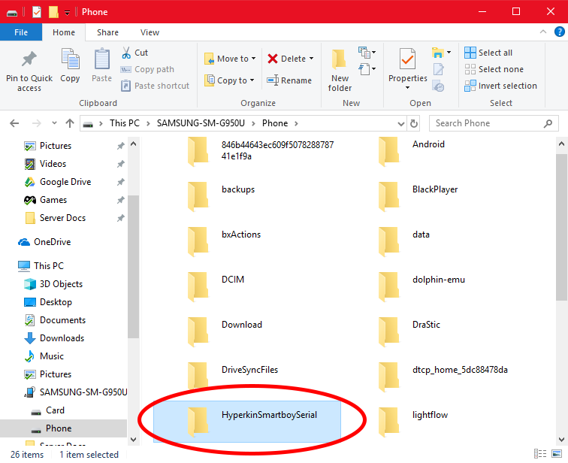The image size is (568, 463).
Task: Click the Rename ribbon button
Action: (289, 80)
